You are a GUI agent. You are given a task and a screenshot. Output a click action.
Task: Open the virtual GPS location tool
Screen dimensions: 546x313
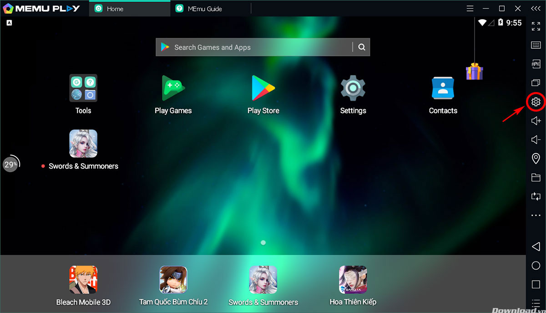tap(535, 159)
